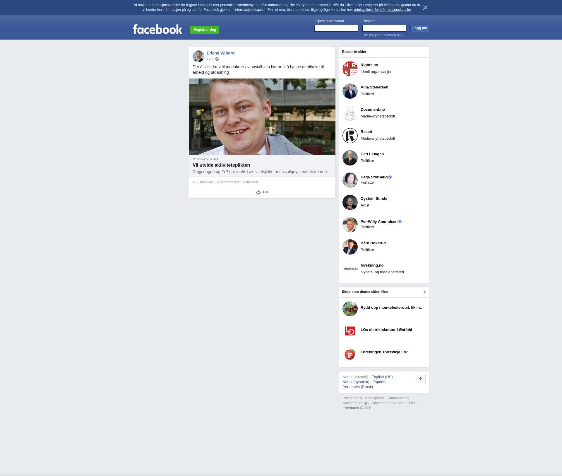The image size is (562, 476).
Task: Open Document.no page avatar
Action: (350, 113)
